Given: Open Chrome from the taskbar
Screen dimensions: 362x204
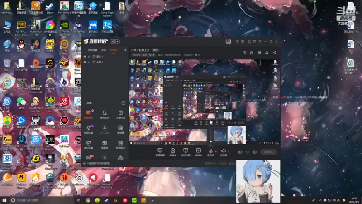Looking at the screenshot, I should 88,200.
